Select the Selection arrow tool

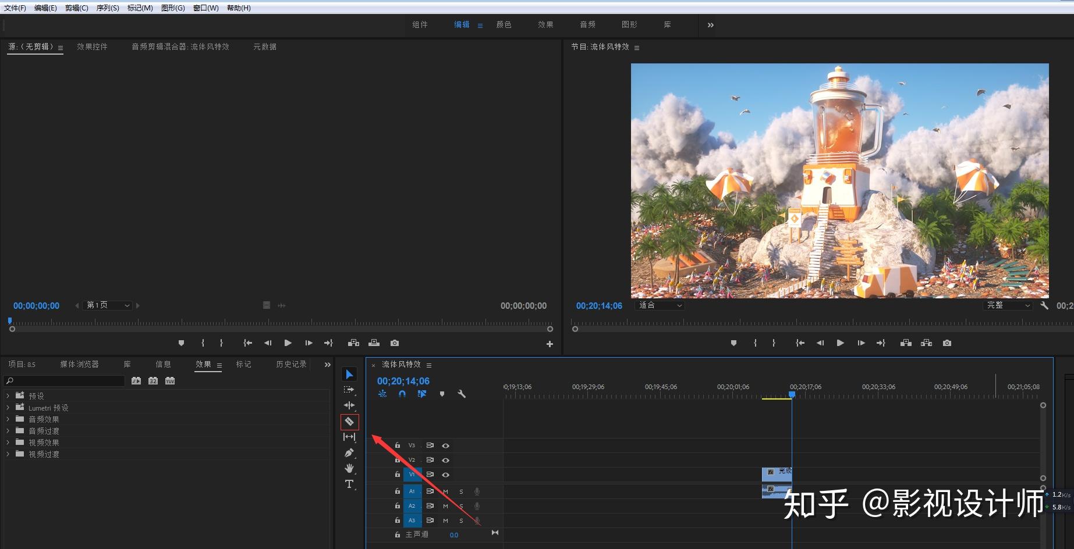[349, 375]
